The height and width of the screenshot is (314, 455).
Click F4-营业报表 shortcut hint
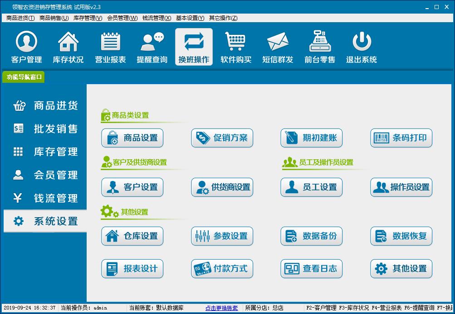point(387,308)
